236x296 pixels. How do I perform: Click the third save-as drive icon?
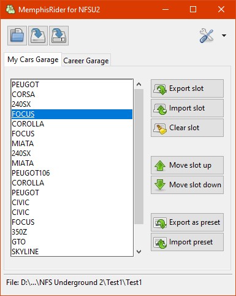(x=59, y=36)
